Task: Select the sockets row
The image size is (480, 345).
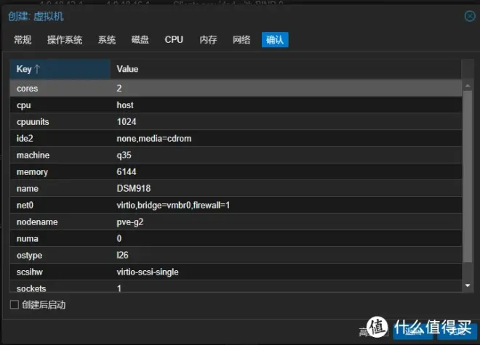Action: click(236, 287)
